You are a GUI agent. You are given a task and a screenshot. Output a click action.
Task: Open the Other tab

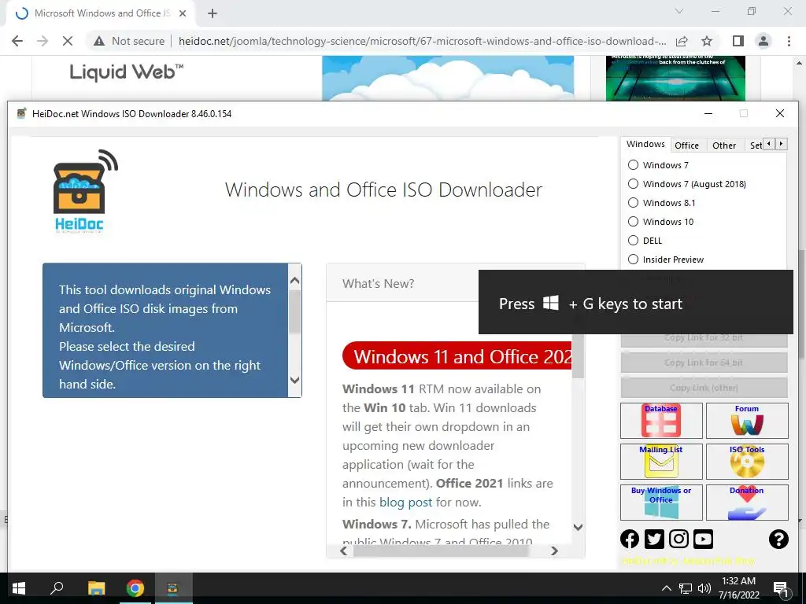(724, 145)
